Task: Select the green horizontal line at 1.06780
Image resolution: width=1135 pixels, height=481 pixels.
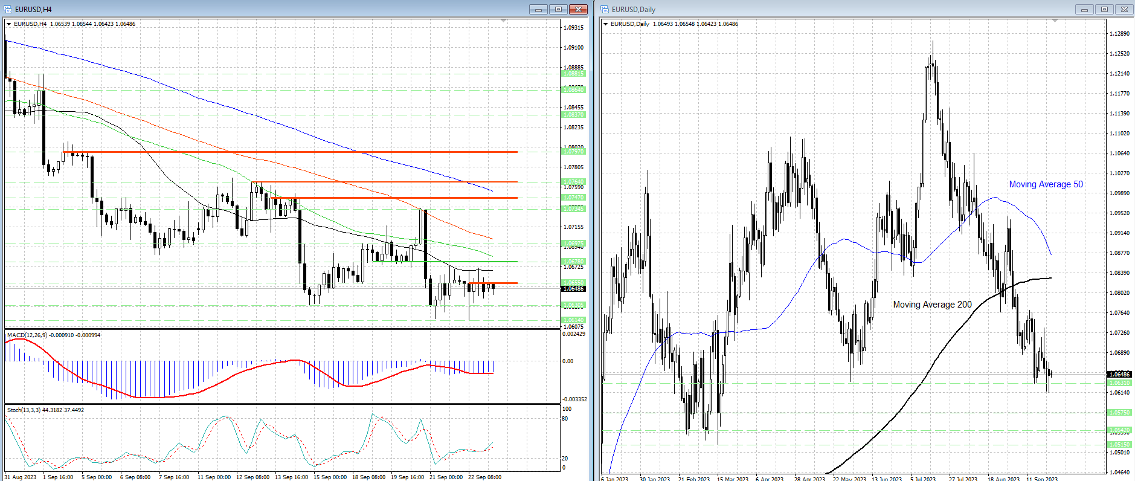Action: point(447,262)
